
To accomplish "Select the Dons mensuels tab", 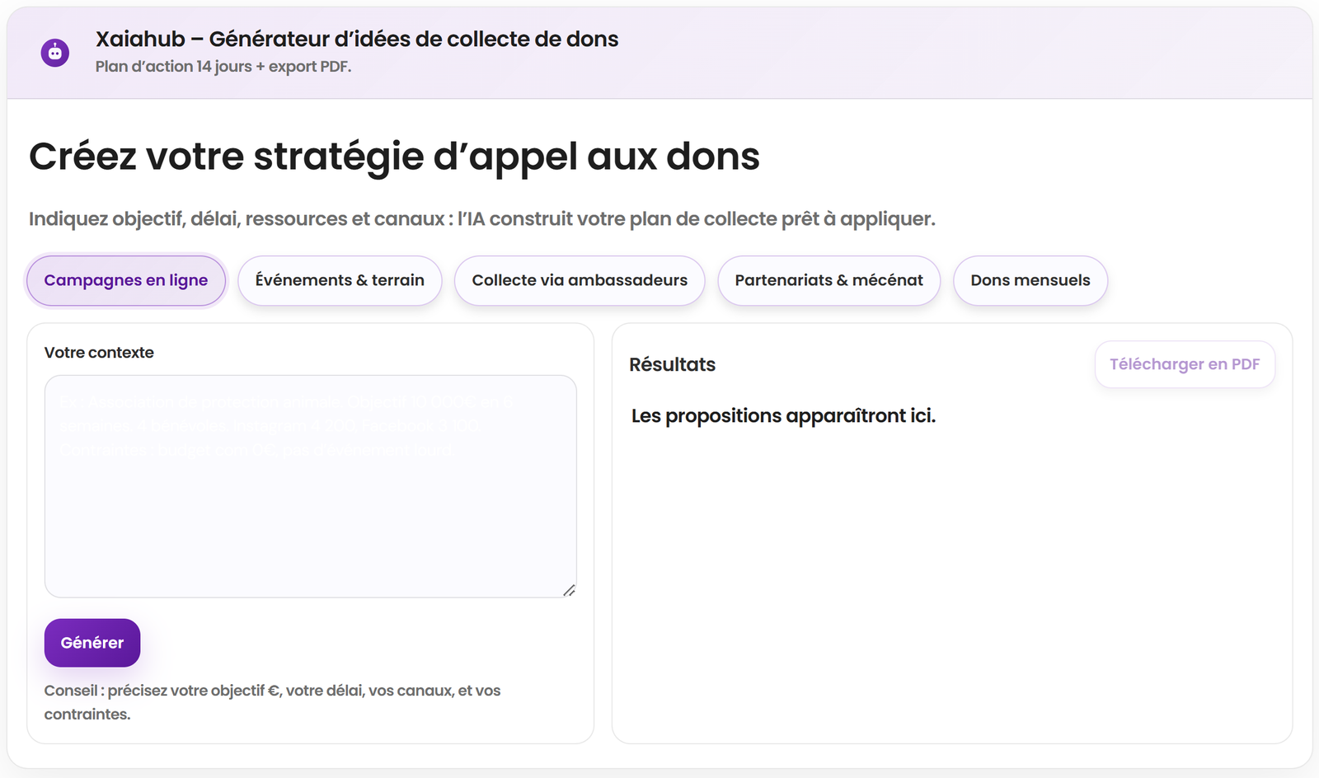I will point(1030,280).
